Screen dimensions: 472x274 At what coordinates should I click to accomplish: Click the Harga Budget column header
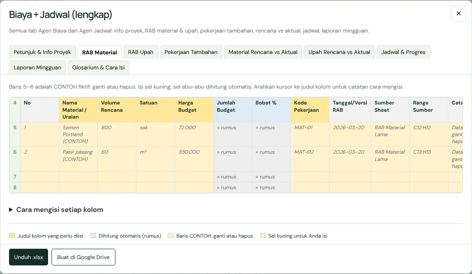[194, 110]
